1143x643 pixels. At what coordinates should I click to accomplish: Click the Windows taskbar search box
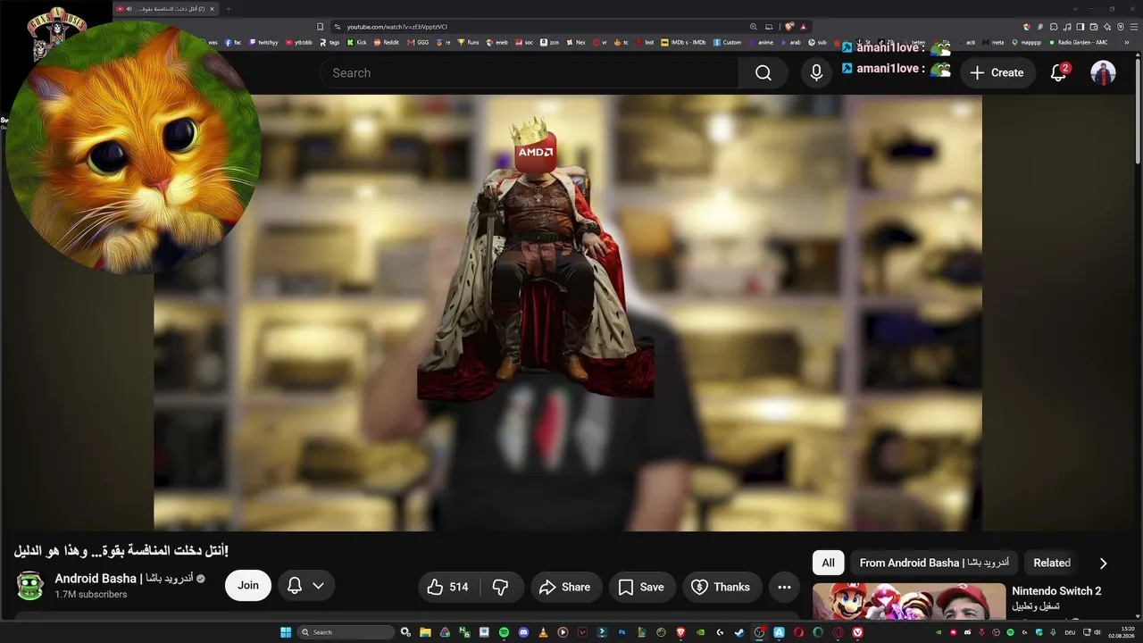tap(346, 632)
